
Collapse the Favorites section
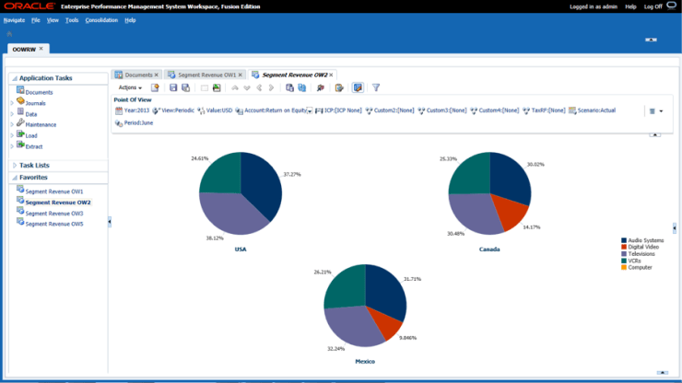(x=13, y=177)
